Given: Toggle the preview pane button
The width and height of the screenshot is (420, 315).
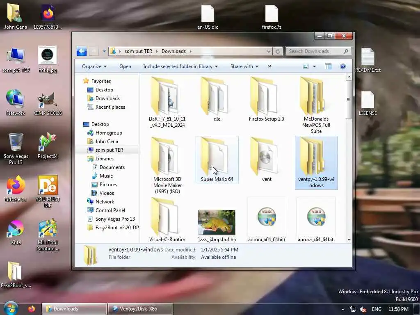Looking at the screenshot, I should [328, 66].
